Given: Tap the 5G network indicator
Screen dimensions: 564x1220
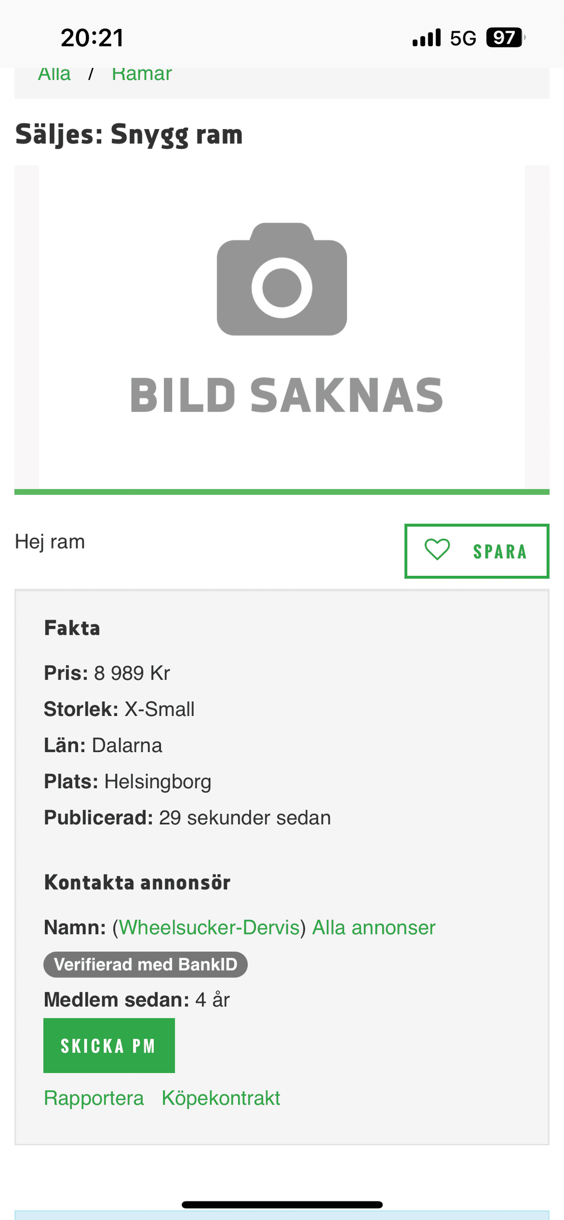Looking at the screenshot, I should pos(463,38).
